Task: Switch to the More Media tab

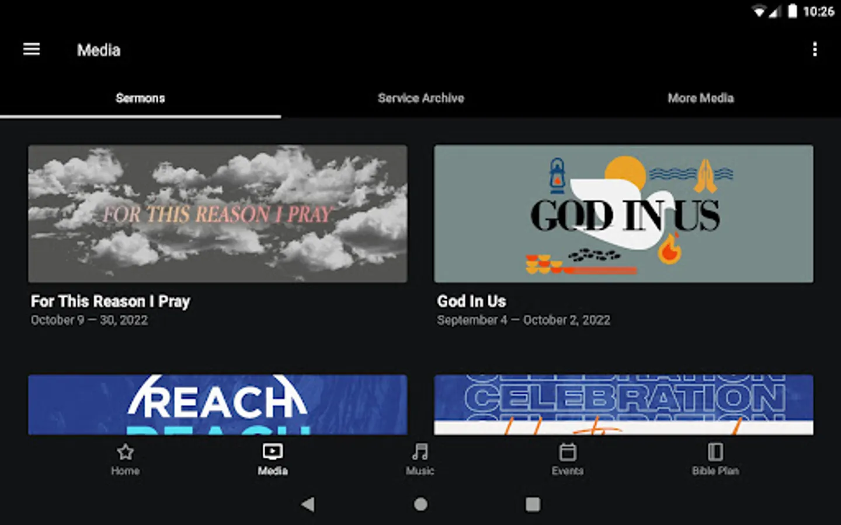Action: point(701,98)
